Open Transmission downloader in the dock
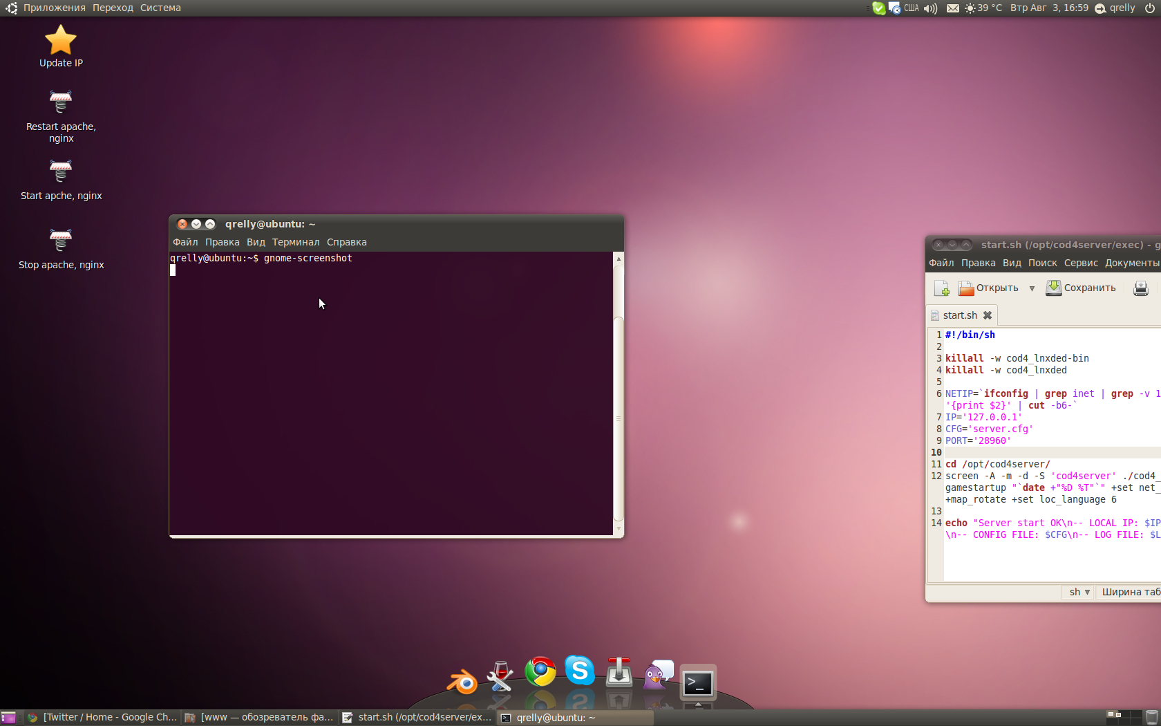The height and width of the screenshot is (726, 1161). click(x=619, y=672)
